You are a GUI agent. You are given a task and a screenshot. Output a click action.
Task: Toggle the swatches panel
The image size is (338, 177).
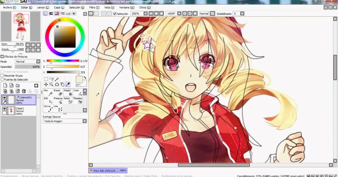coord(68,13)
